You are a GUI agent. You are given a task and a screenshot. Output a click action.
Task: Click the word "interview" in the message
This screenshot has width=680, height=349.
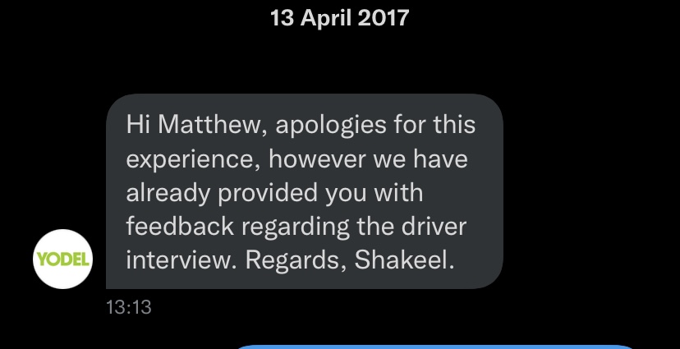[x=181, y=260]
